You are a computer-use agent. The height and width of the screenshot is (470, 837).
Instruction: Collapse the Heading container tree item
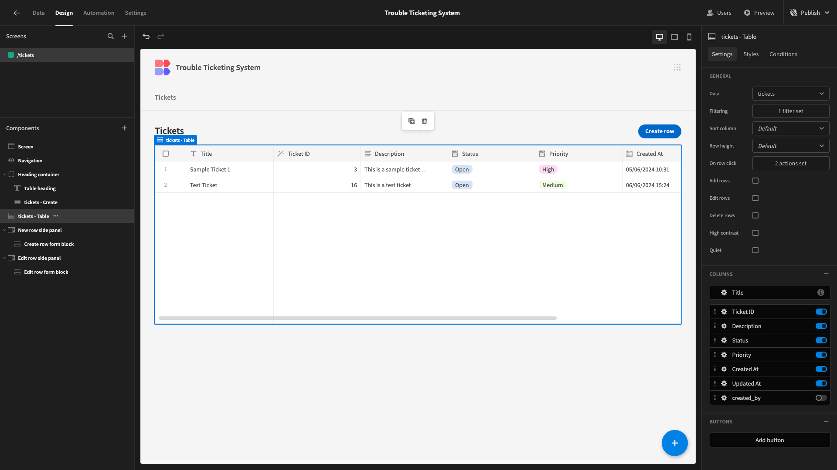[5, 175]
